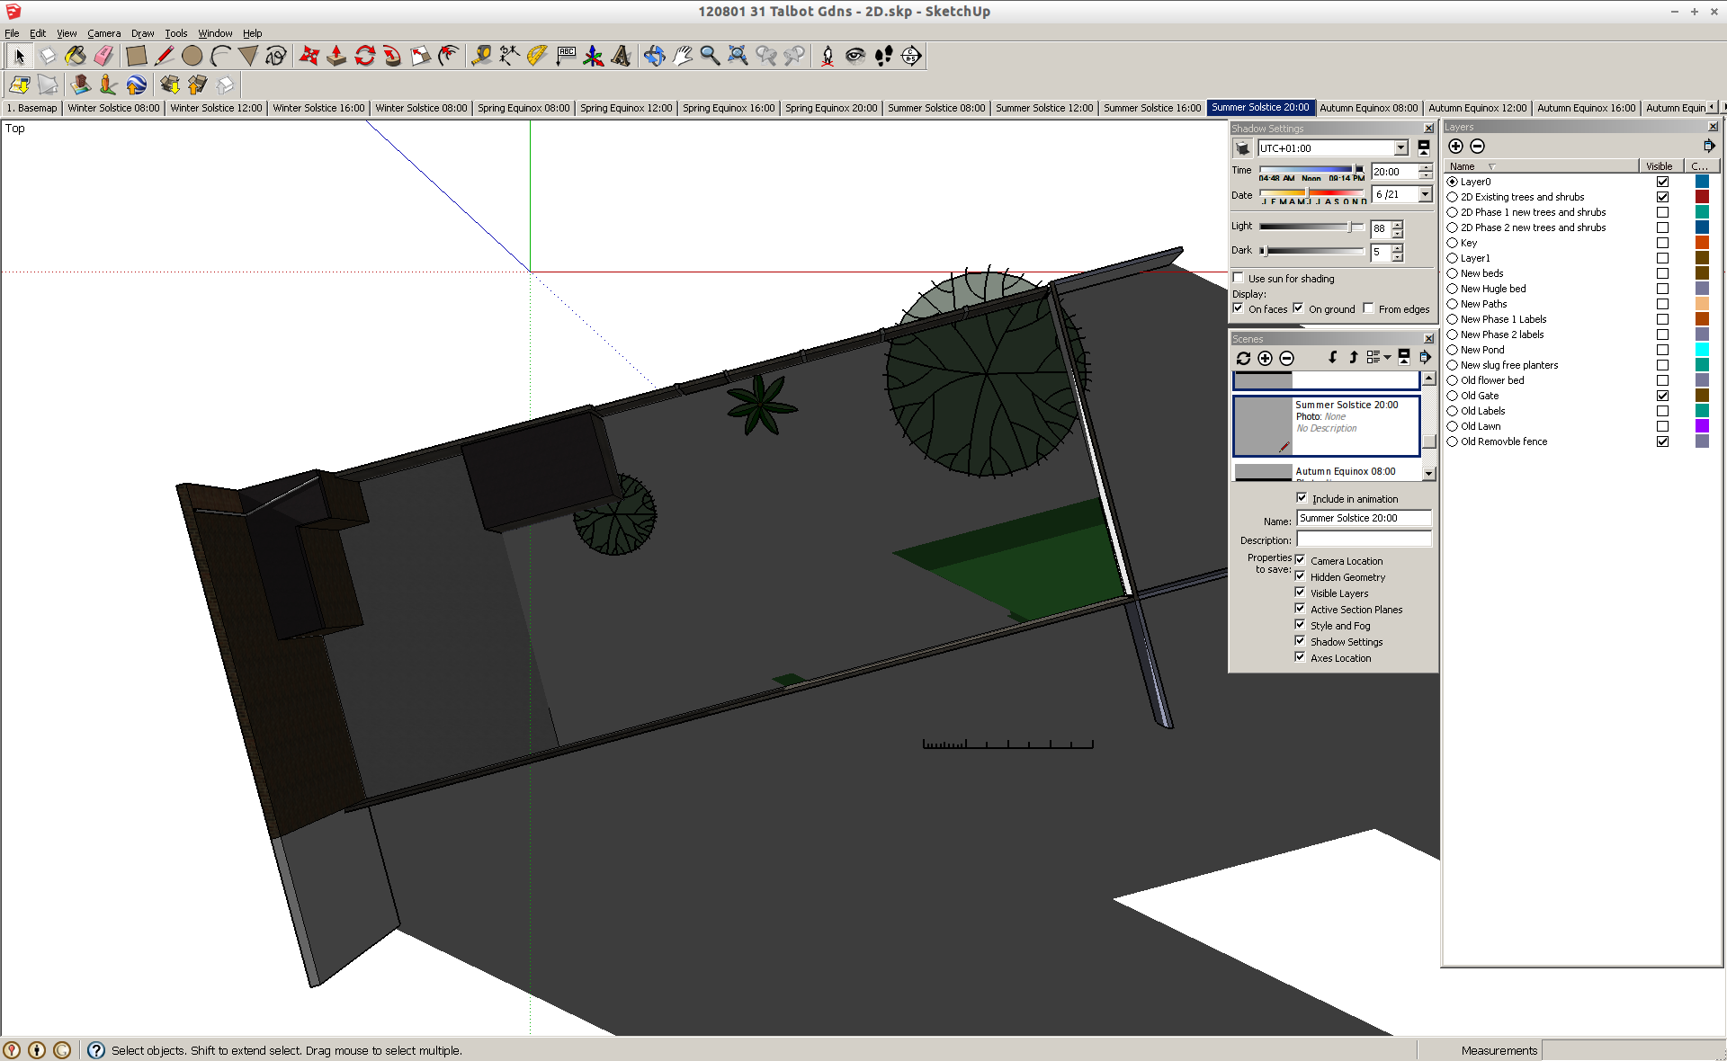Select the Autumn Equinox 08:00 scene entry
The height and width of the screenshot is (1061, 1727).
point(1345,471)
